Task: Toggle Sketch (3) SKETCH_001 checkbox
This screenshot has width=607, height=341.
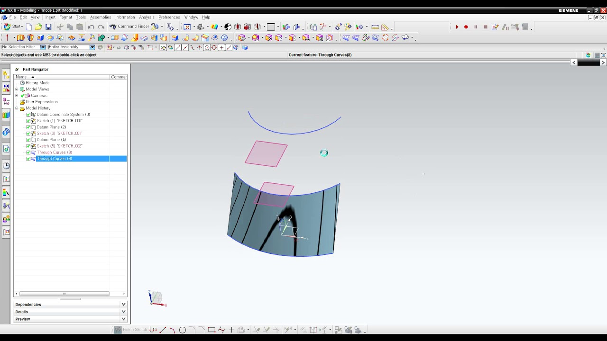Action: (28, 134)
